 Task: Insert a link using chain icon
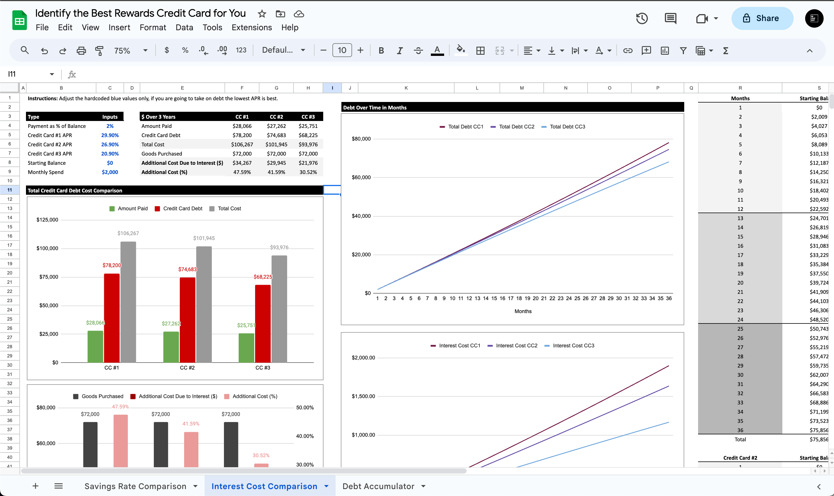pyautogui.click(x=627, y=50)
